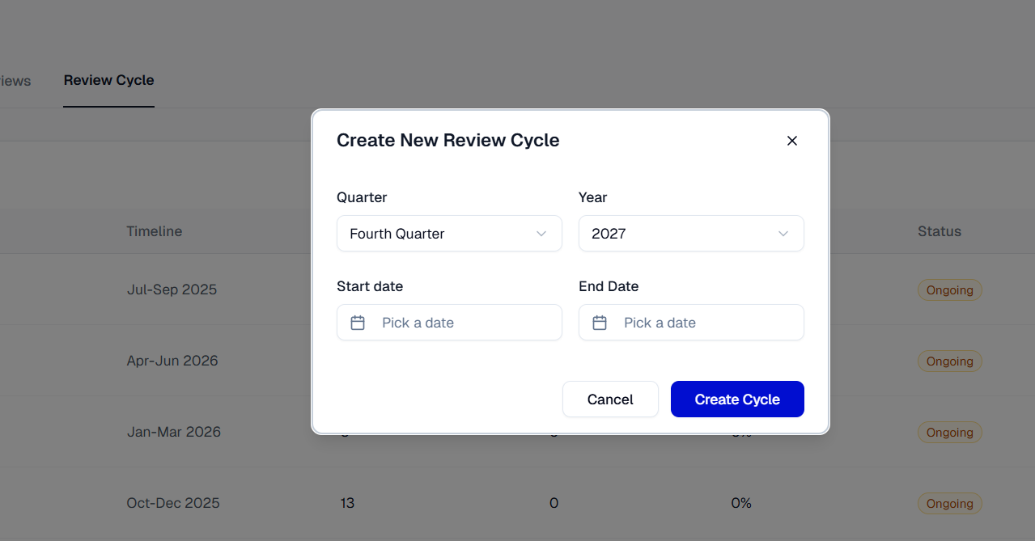Click the Start date Pick a date field
This screenshot has width=1035, height=541.
pyautogui.click(x=449, y=322)
